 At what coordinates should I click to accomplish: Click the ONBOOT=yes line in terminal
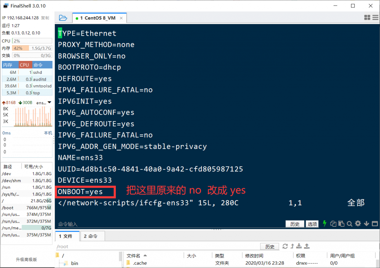point(80,192)
